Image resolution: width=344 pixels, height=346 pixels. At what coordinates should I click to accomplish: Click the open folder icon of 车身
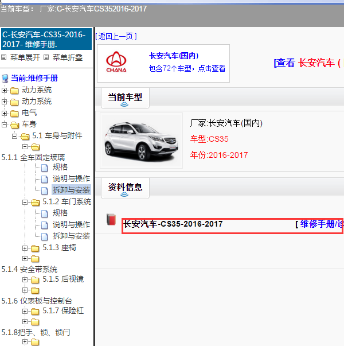pos(14,125)
